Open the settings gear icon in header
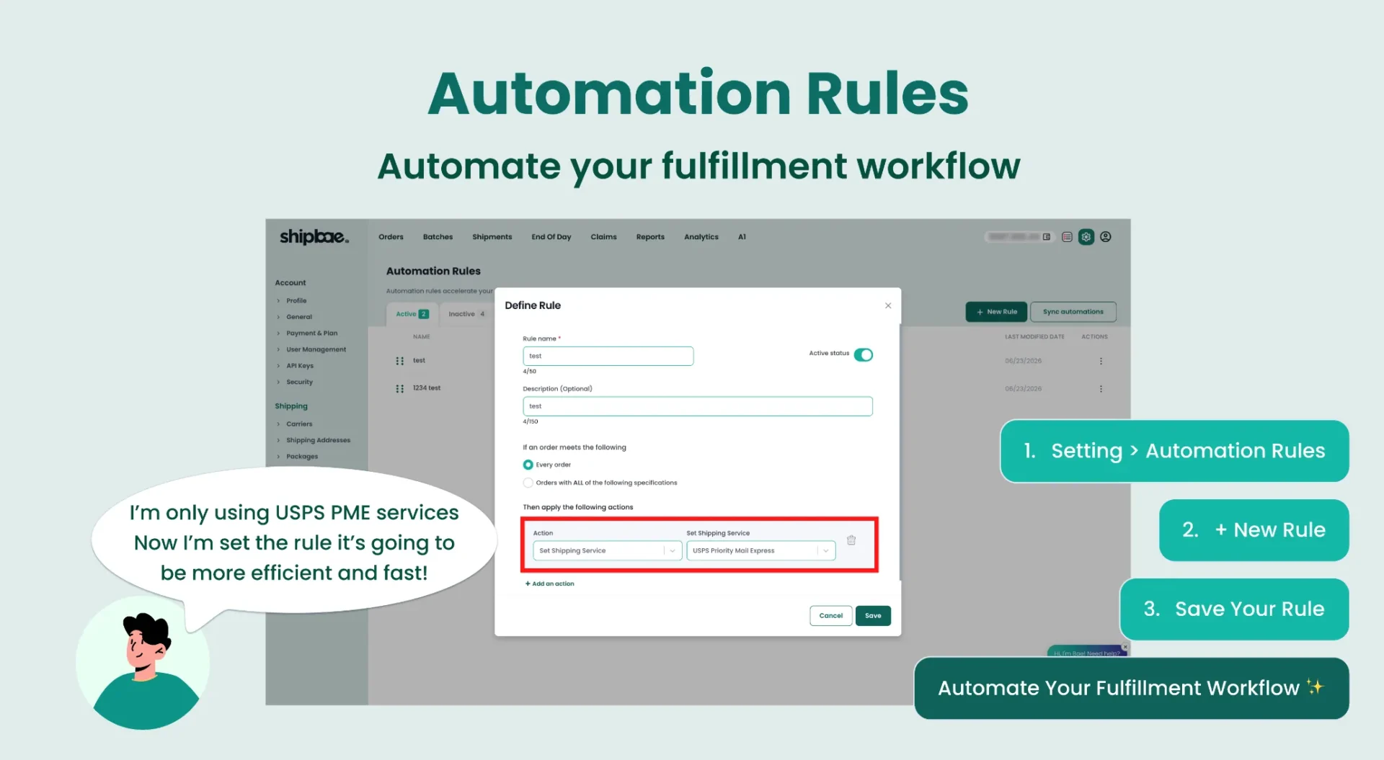The width and height of the screenshot is (1384, 760). coord(1086,237)
